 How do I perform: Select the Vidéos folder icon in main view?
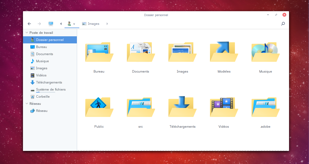pos(224,107)
